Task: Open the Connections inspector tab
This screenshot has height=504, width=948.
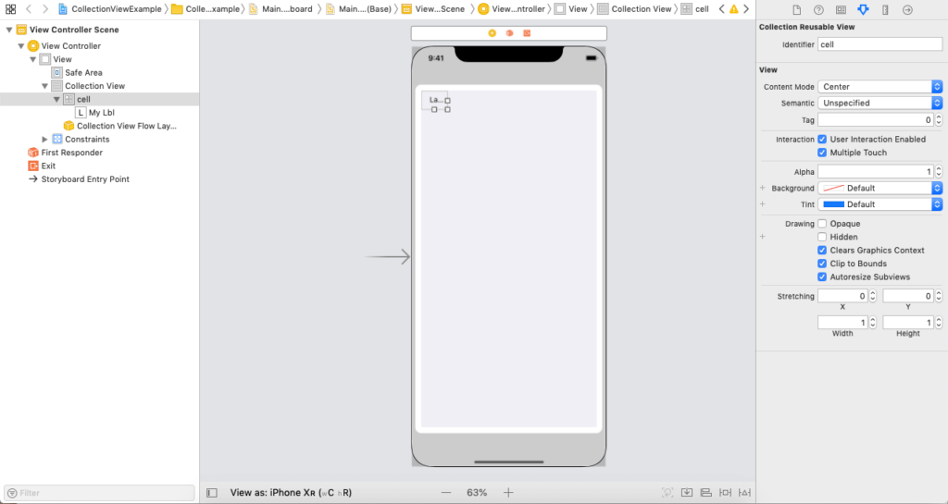Action: coord(907,9)
